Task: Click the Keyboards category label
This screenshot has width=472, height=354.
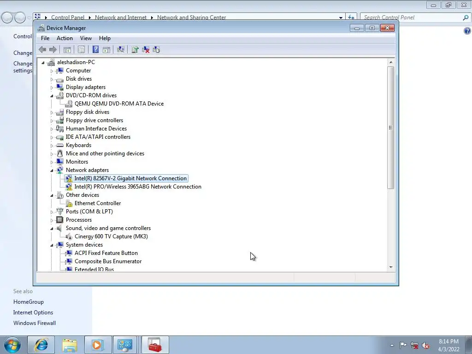Action: point(78,145)
